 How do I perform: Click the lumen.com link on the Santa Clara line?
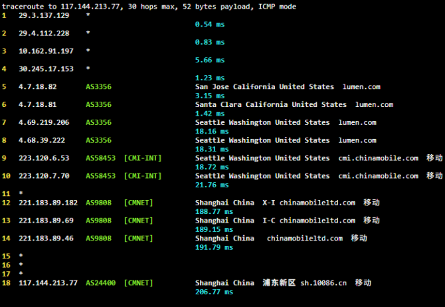pyautogui.click(x=374, y=105)
